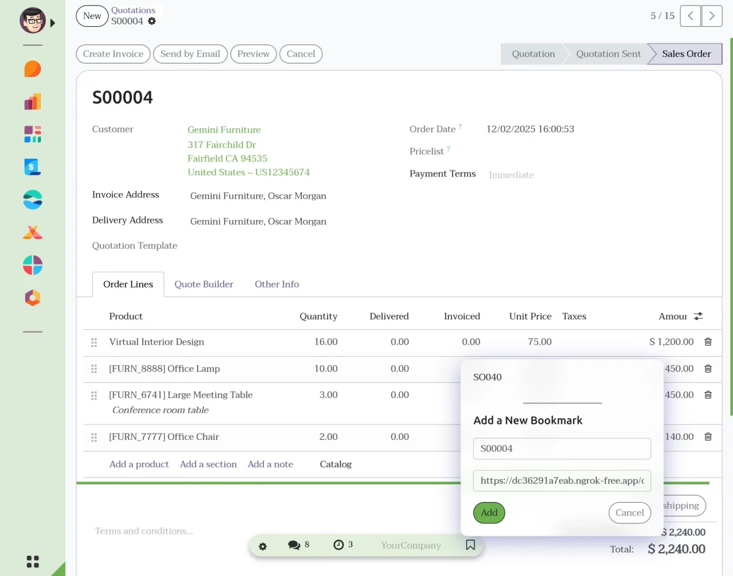Viewport: 733px width, 576px height.
Task: Click the orange Discuss app icon in sidebar
Action: 33,69
